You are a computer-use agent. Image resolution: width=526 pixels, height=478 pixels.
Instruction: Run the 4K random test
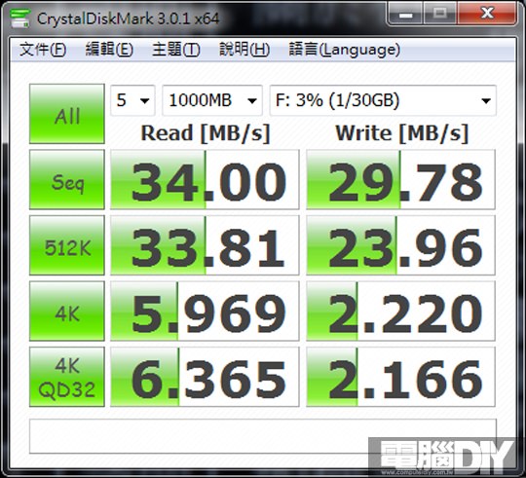click(x=67, y=311)
